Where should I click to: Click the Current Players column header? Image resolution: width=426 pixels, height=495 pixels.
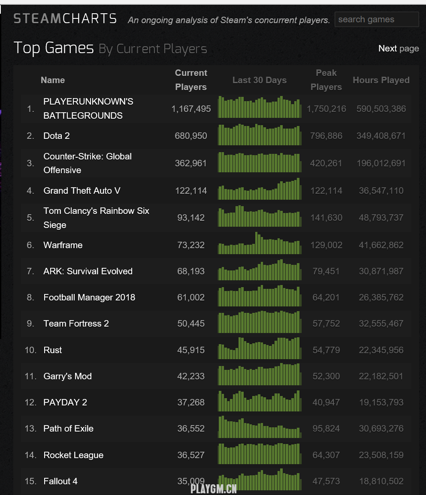pyautogui.click(x=191, y=80)
